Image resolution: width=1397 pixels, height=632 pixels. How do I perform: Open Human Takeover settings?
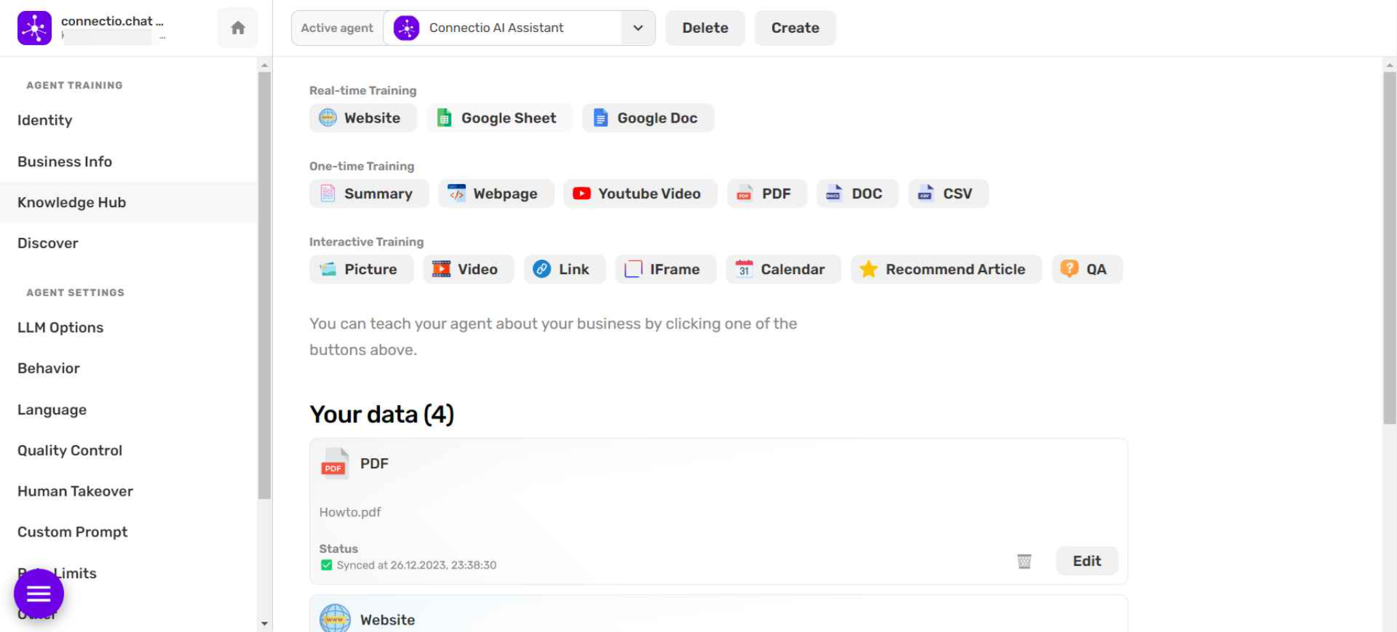pyautogui.click(x=128, y=492)
